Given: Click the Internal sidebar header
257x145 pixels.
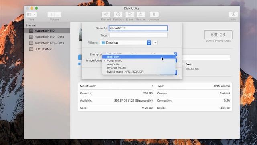Looking at the screenshot, I should pos(31,25).
